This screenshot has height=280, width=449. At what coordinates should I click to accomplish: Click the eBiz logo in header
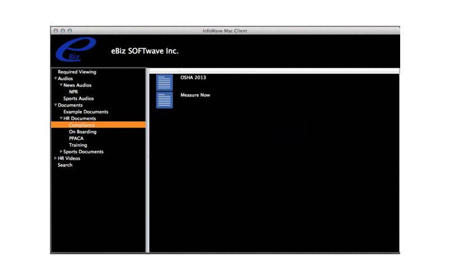(x=75, y=50)
